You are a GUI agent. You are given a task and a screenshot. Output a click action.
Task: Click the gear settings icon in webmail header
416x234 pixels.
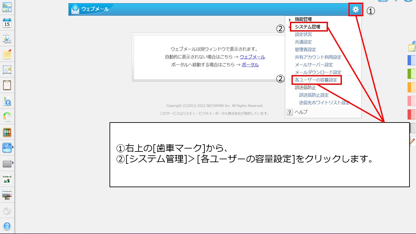pyautogui.click(x=356, y=10)
